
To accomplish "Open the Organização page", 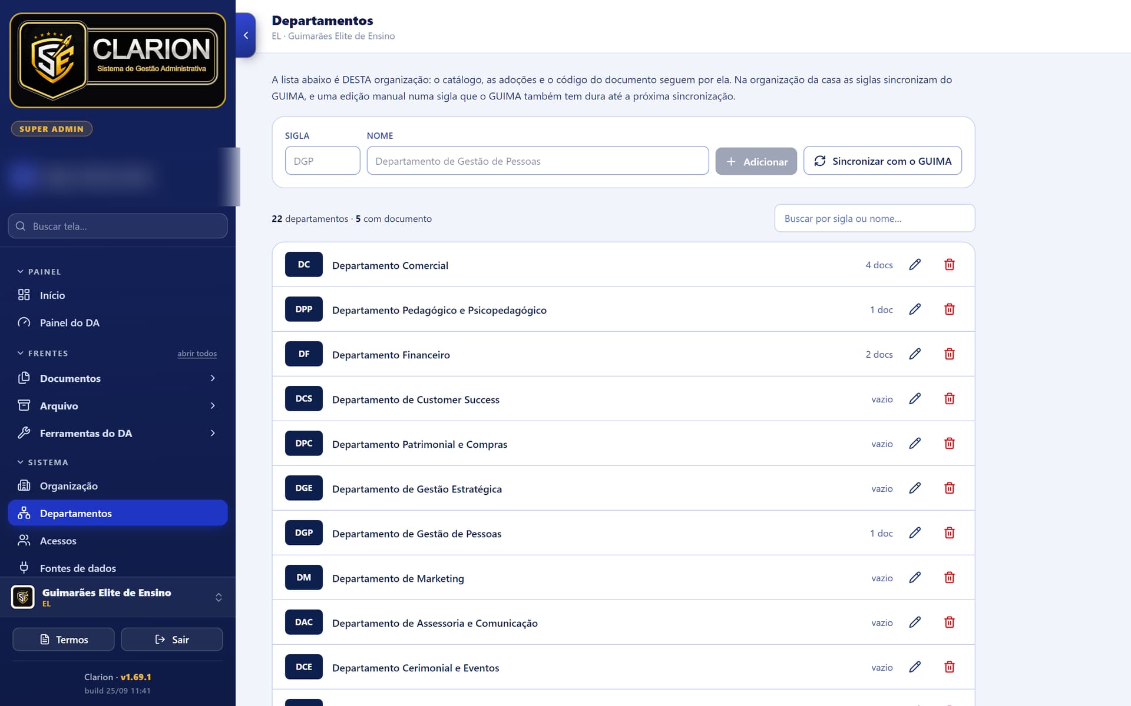I will 118,486.
